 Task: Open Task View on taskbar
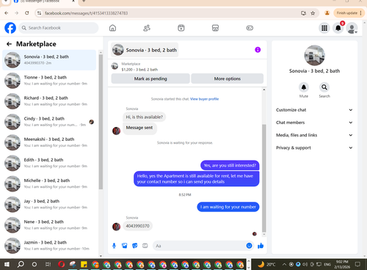48,264
